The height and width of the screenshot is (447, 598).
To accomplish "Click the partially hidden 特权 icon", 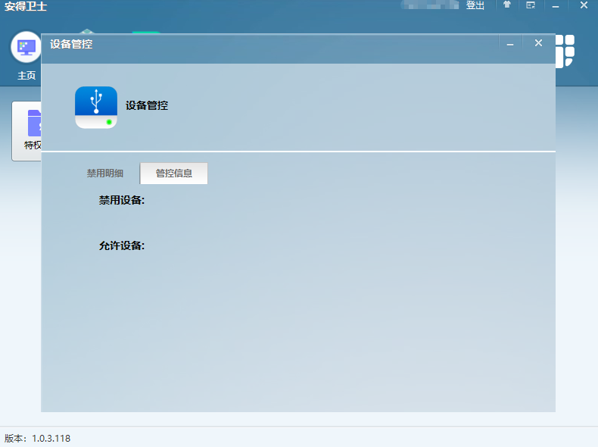I will tap(29, 130).
